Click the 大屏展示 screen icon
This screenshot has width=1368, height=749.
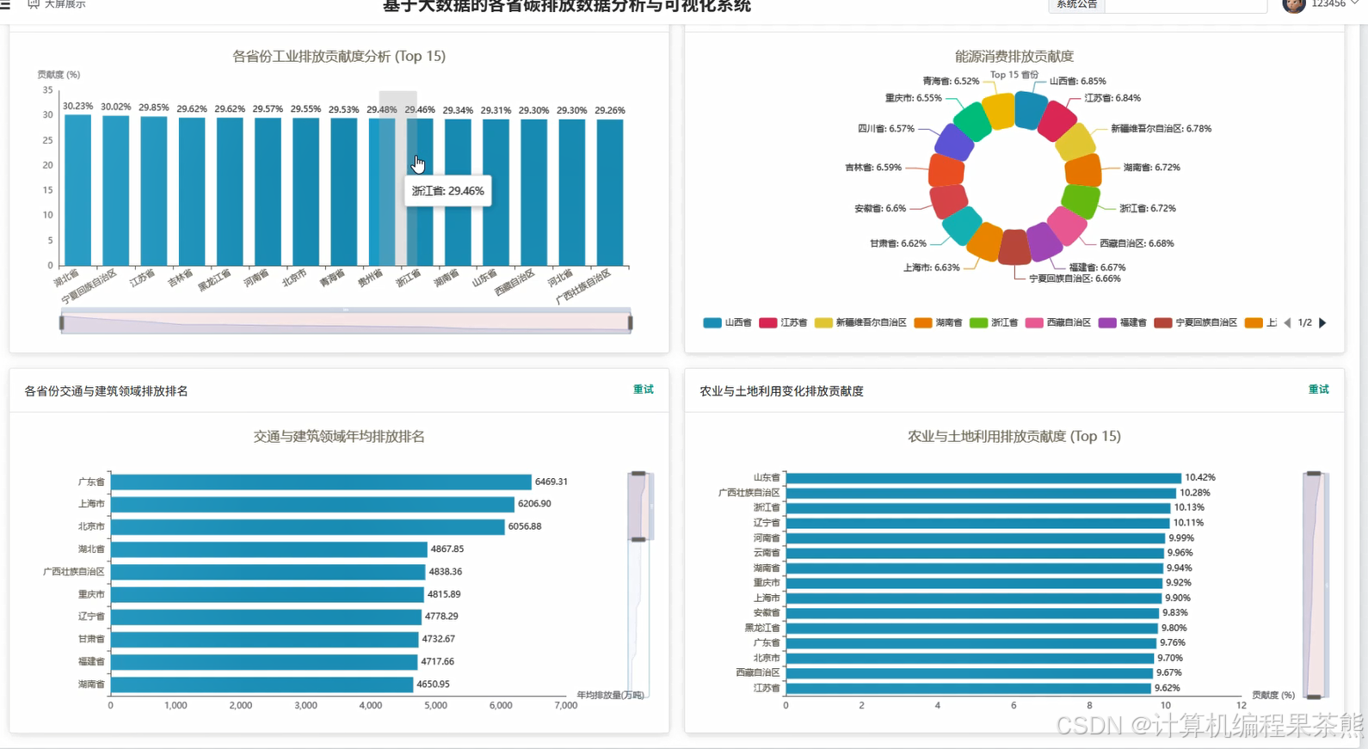[x=34, y=4]
